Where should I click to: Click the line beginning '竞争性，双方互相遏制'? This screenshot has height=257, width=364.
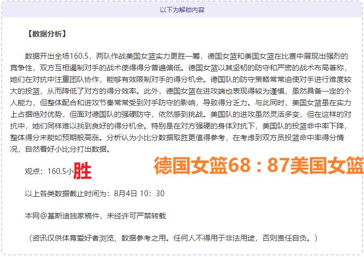click(179, 68)
